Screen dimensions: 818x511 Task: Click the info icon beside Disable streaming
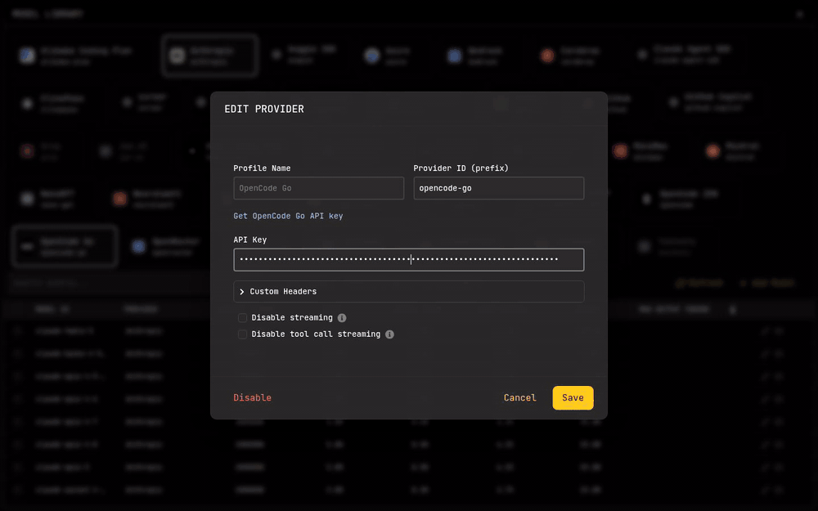click(x=342, y=317)
